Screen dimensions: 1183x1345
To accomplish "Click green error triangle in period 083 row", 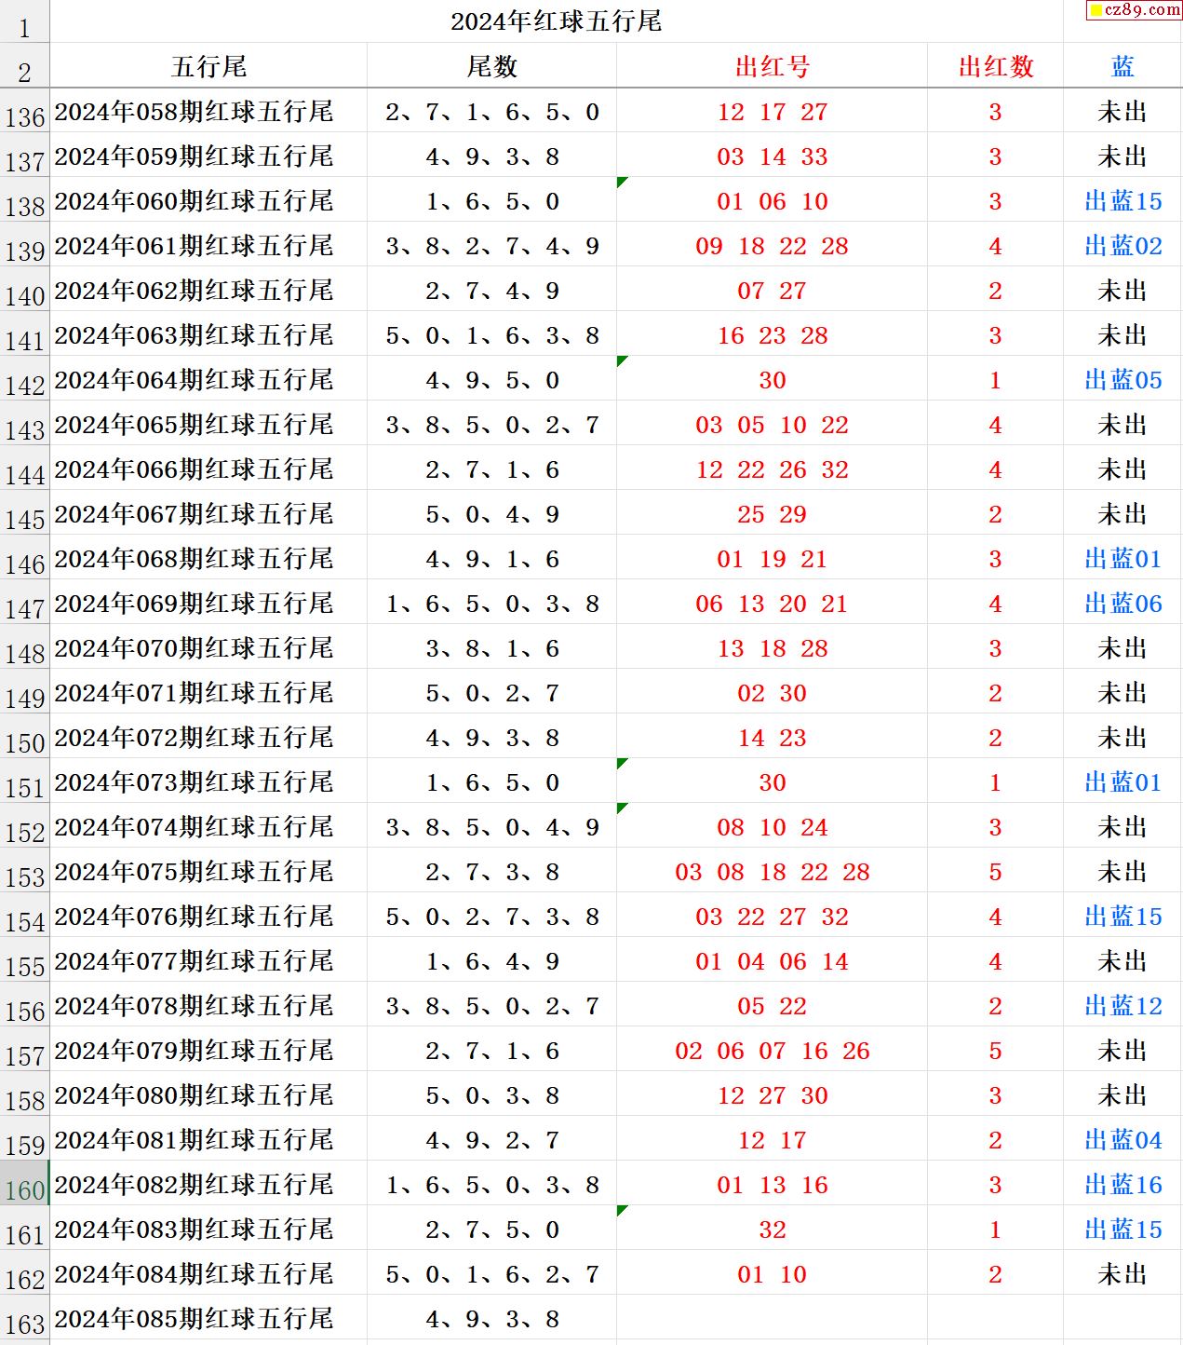I will [x=622, y=1210].
